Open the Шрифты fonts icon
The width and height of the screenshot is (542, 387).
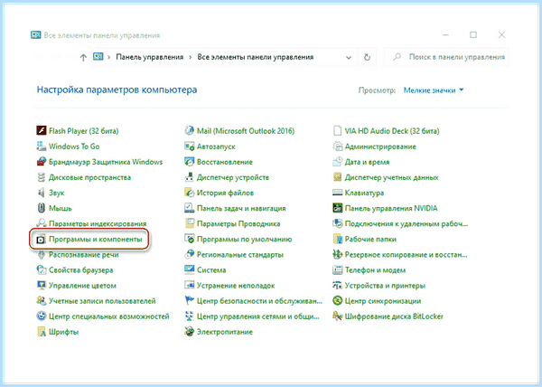point(42,332)
